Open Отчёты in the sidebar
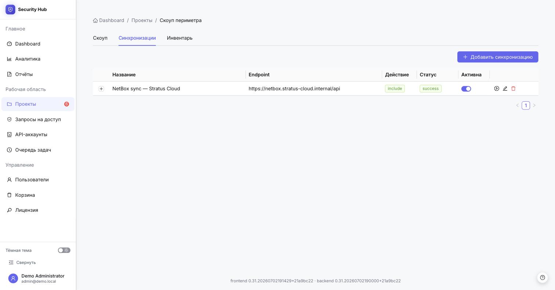555x290 pixels. click(38, 74)
